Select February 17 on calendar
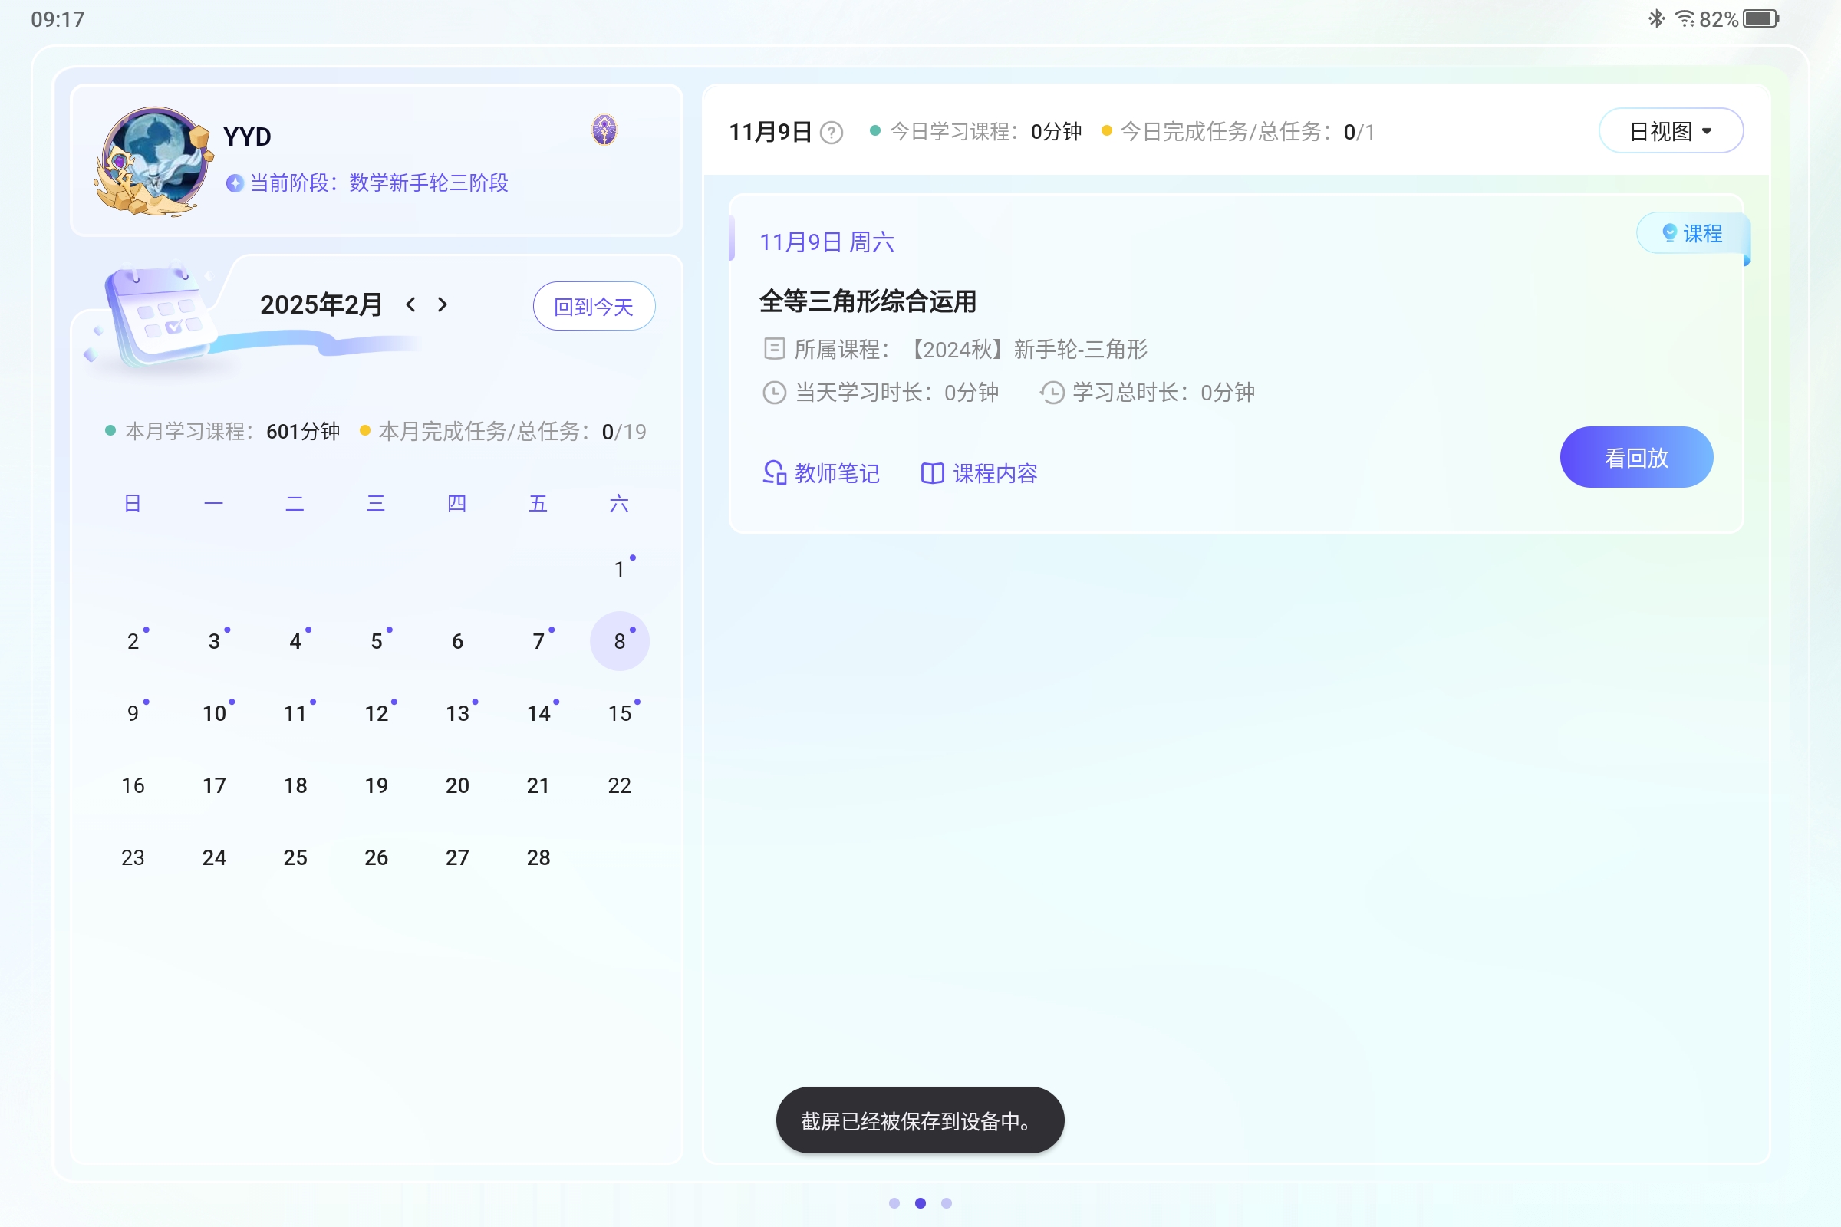 coord(215,785)
